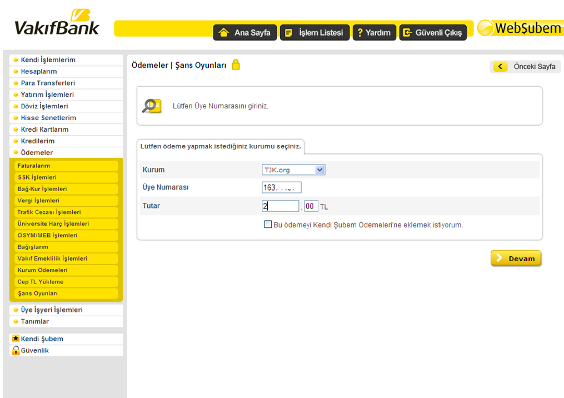The width and height of the screenshot is (564, 398).
Task: Open Üniversite Harç İşlemleri submenu item
Action: 66,223
